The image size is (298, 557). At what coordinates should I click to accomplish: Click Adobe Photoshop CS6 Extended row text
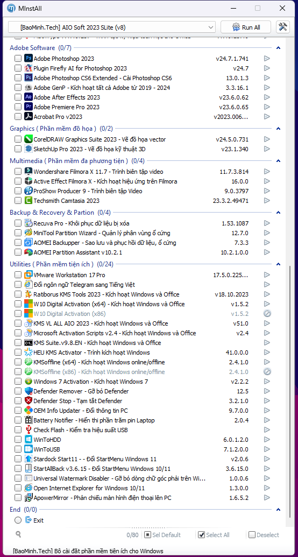pos(103,78)
